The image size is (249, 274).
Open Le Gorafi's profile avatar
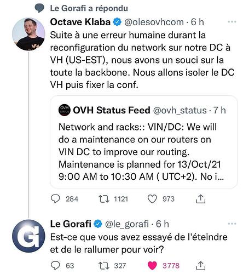click(28, 236)
